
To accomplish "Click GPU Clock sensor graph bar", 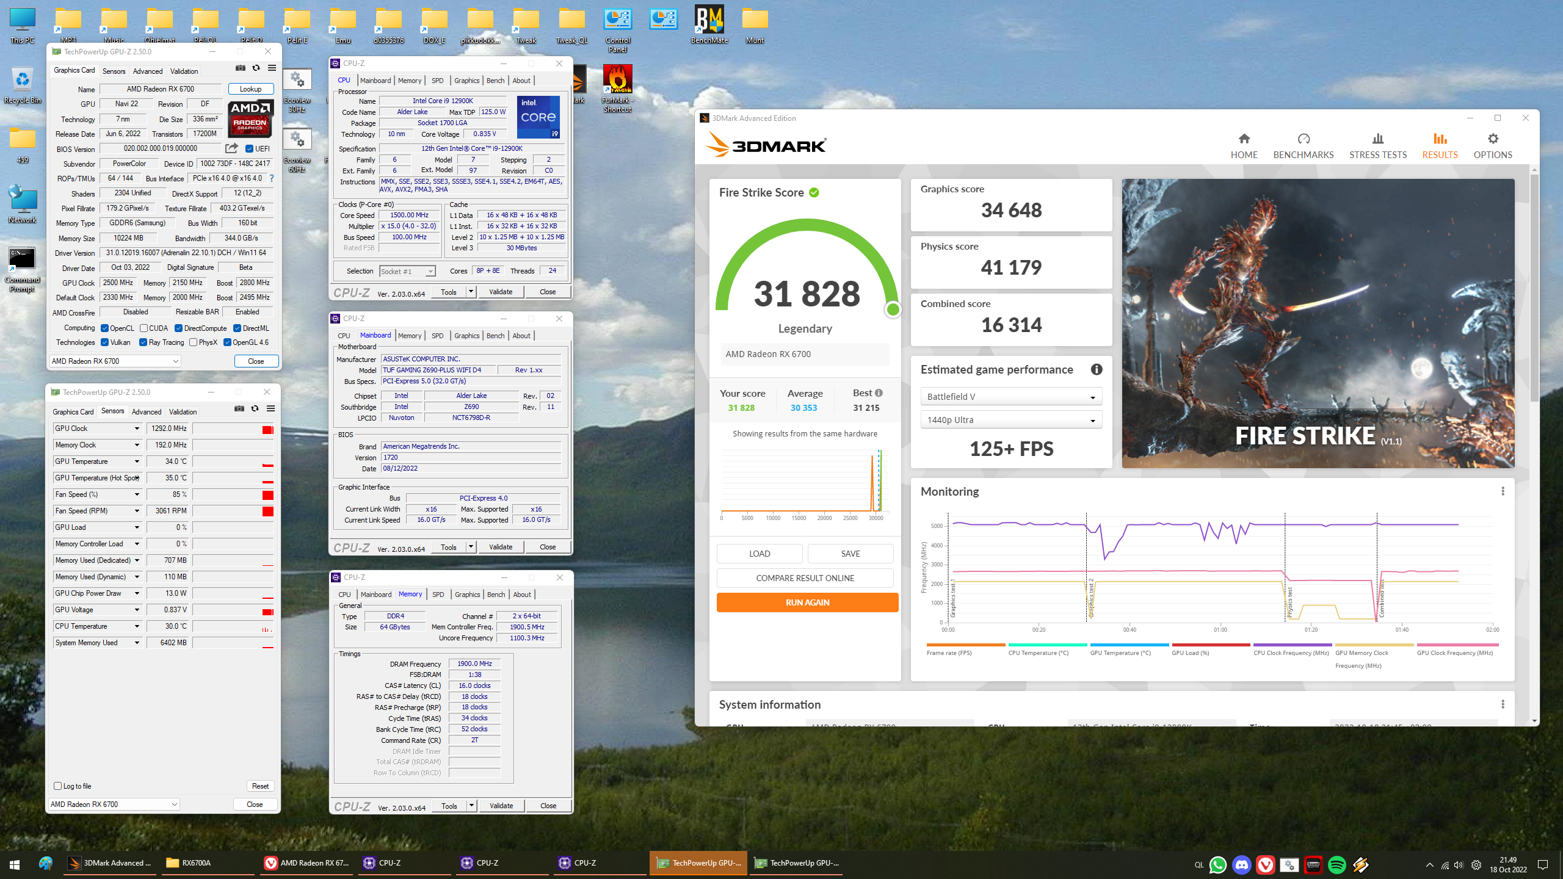I will point(233,429).
